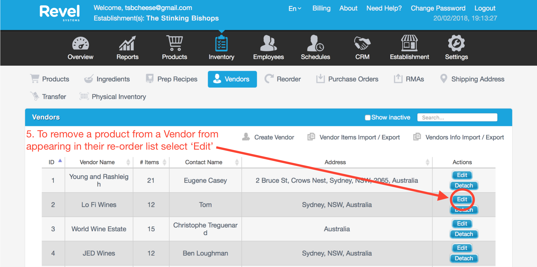Click the Physical Inventory barcode icon
The height and width of the screenshot is (267, 537).
coord(84,96)
